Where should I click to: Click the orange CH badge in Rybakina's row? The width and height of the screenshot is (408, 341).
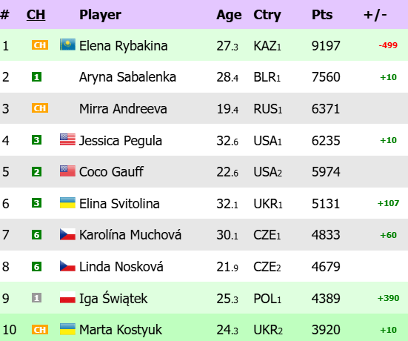pos(40,45)
